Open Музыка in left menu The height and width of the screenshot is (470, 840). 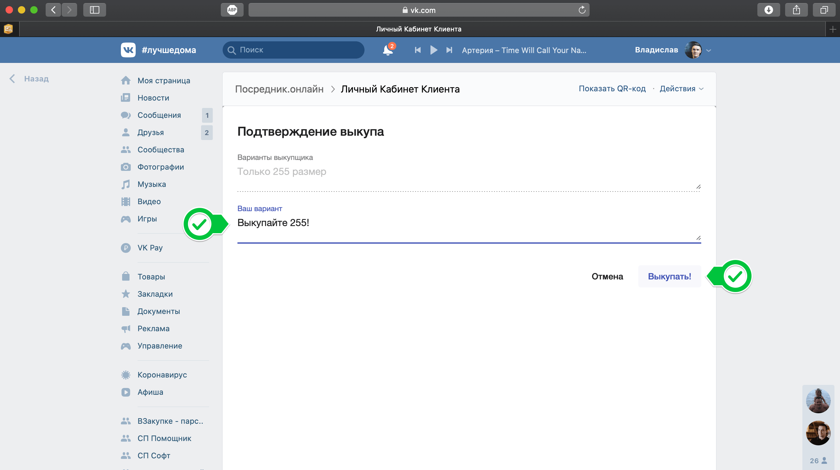tap(152, 184)
